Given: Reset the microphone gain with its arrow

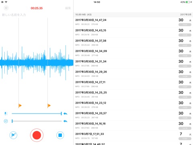Looking at the screenshot, I should [x=65, y=114].
